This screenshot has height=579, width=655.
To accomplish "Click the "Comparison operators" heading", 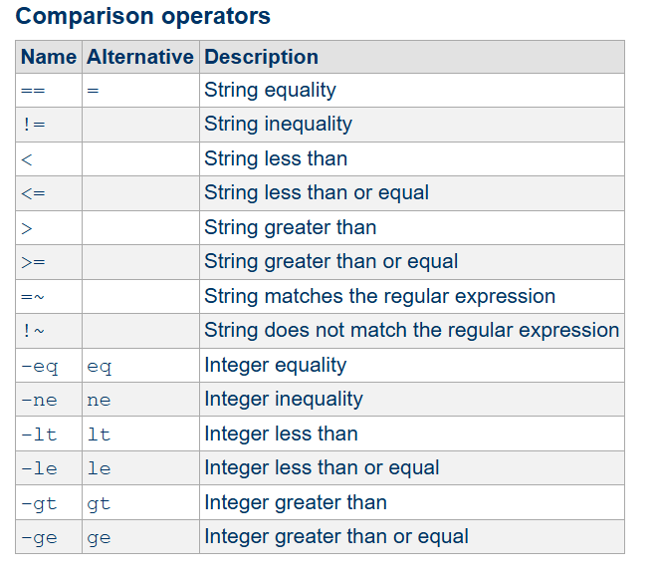I will click(x=143, y=17).
